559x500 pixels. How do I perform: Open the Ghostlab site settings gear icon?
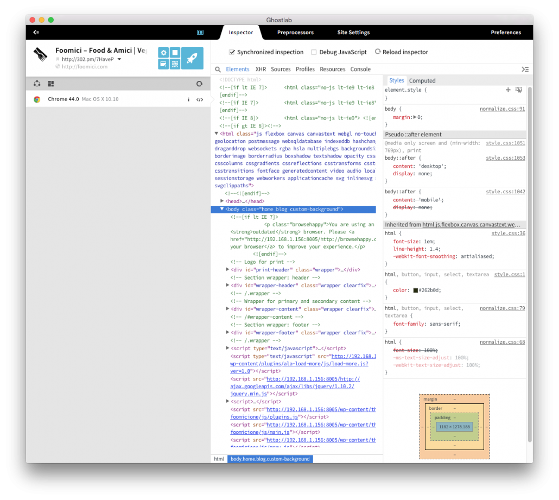point(163,52)
